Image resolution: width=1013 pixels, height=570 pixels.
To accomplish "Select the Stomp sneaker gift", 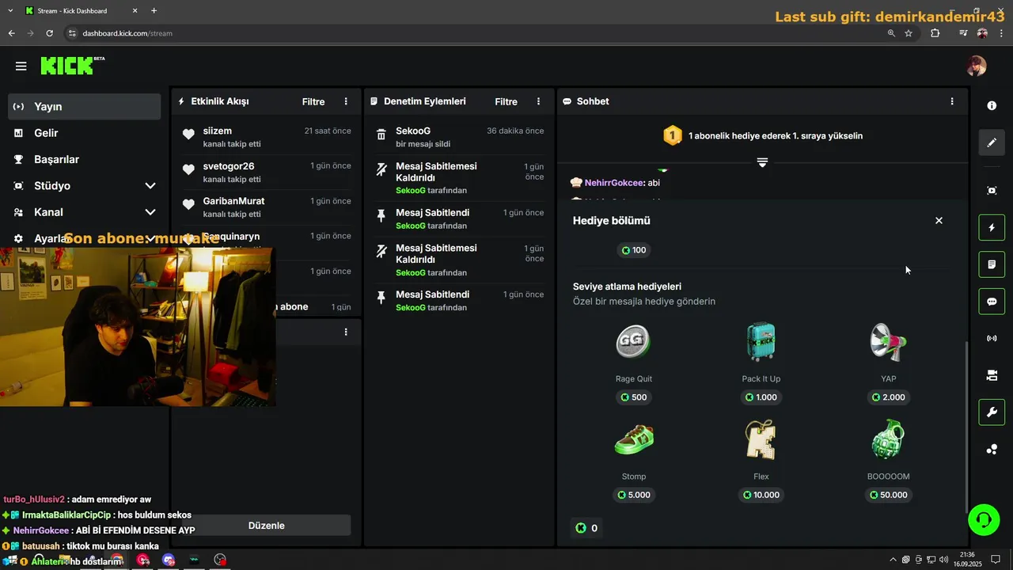I will [x=633, y=439].
